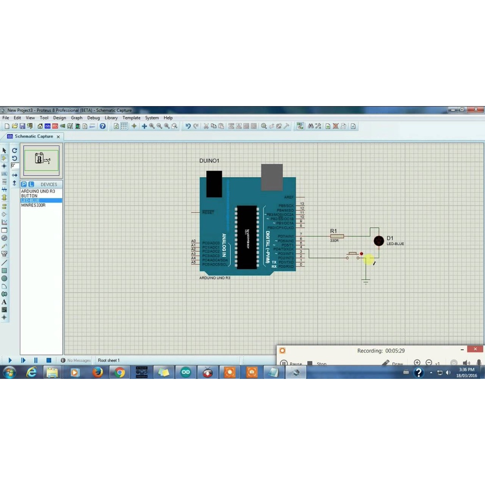
Task: Select the 2D Graphics Markers tool
Action: 4,317
